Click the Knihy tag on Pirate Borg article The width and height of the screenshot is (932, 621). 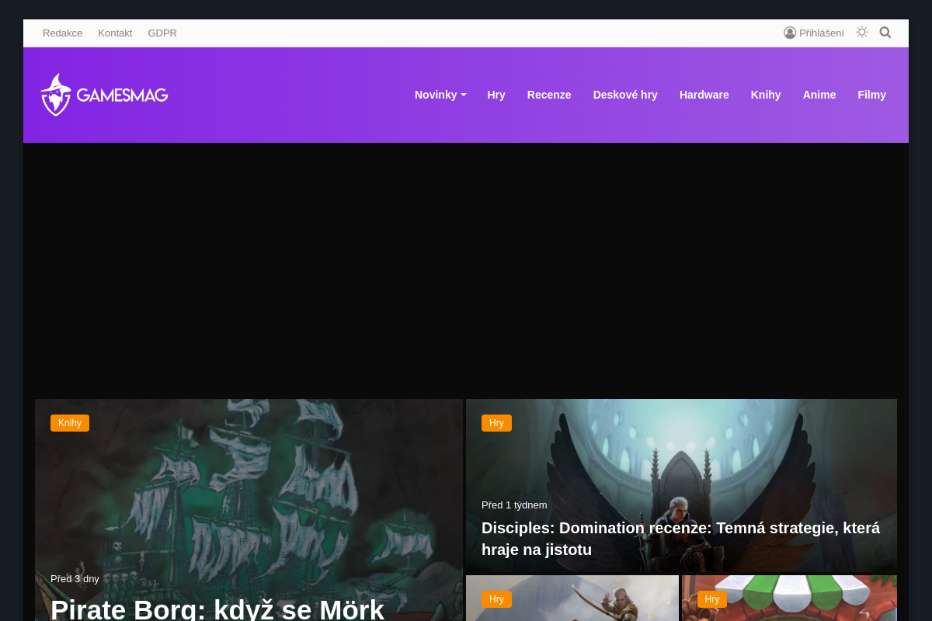70,423
